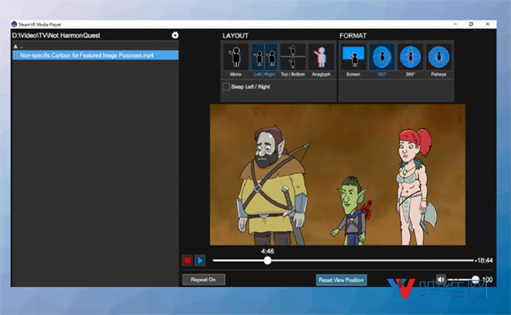Screen dimensions: 511x315
Task: Open settings with the gear icon
Action: pos(175,35)
